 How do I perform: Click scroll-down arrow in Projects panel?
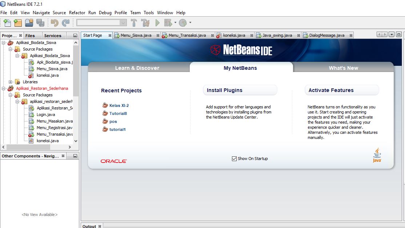76,141
